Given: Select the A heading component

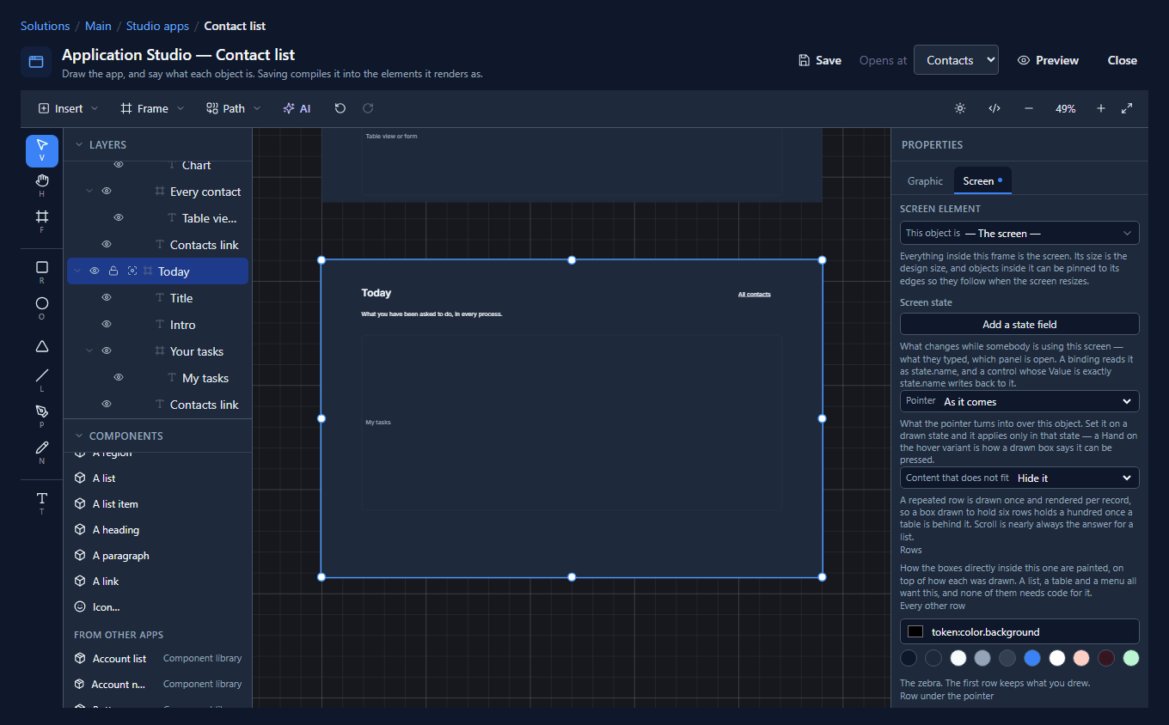Looking at the screenshot, I should click(x=158, y=530).
